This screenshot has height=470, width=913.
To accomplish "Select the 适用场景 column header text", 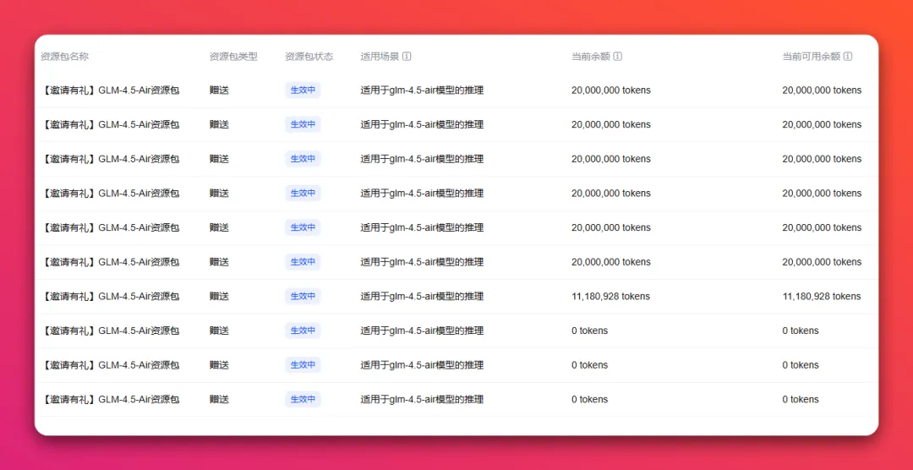I will pyautogui.click(x=380, y=57).
